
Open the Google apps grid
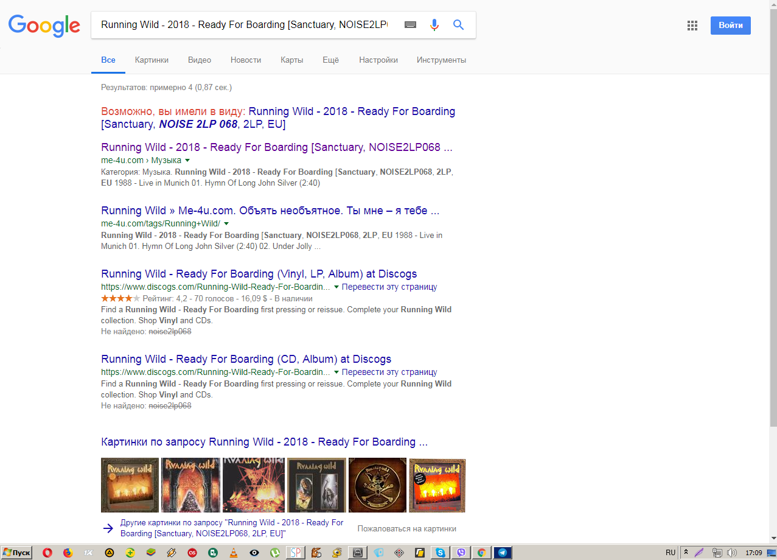pyautogui.click(x=692, y=26)
